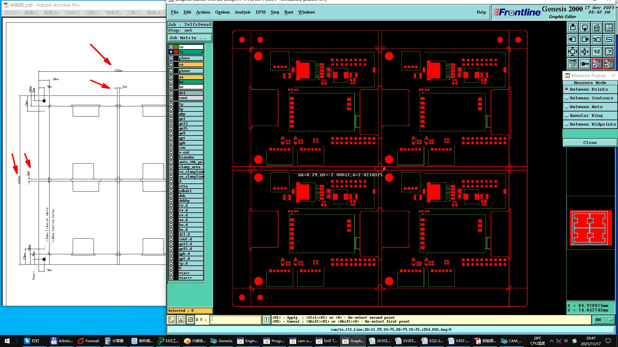The width and height of the screenshot is (618, 347).
Task: Click Close in the Measure Popup
Action: [x=590, y=143]
